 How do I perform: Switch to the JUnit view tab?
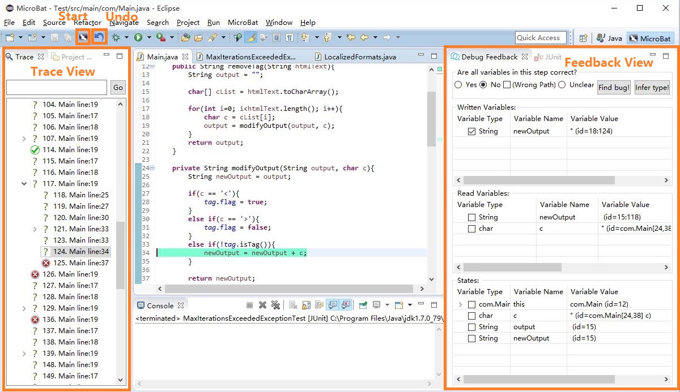(x=547, y=57)
